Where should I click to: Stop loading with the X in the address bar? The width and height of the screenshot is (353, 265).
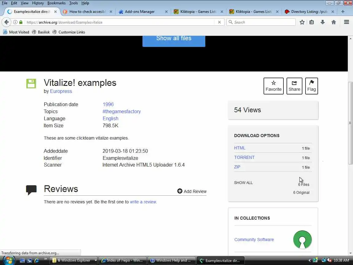219,22
